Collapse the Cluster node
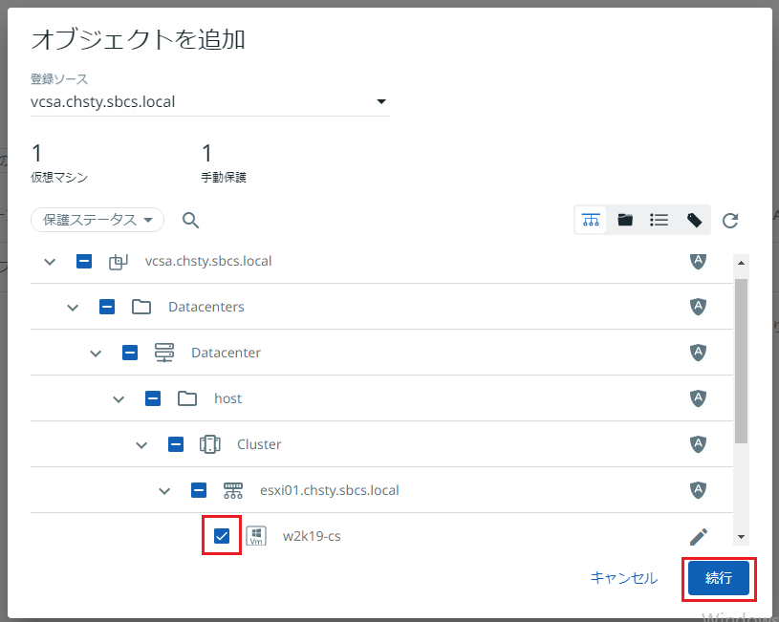This screenshot has height=622, width=779. (141, 445)
